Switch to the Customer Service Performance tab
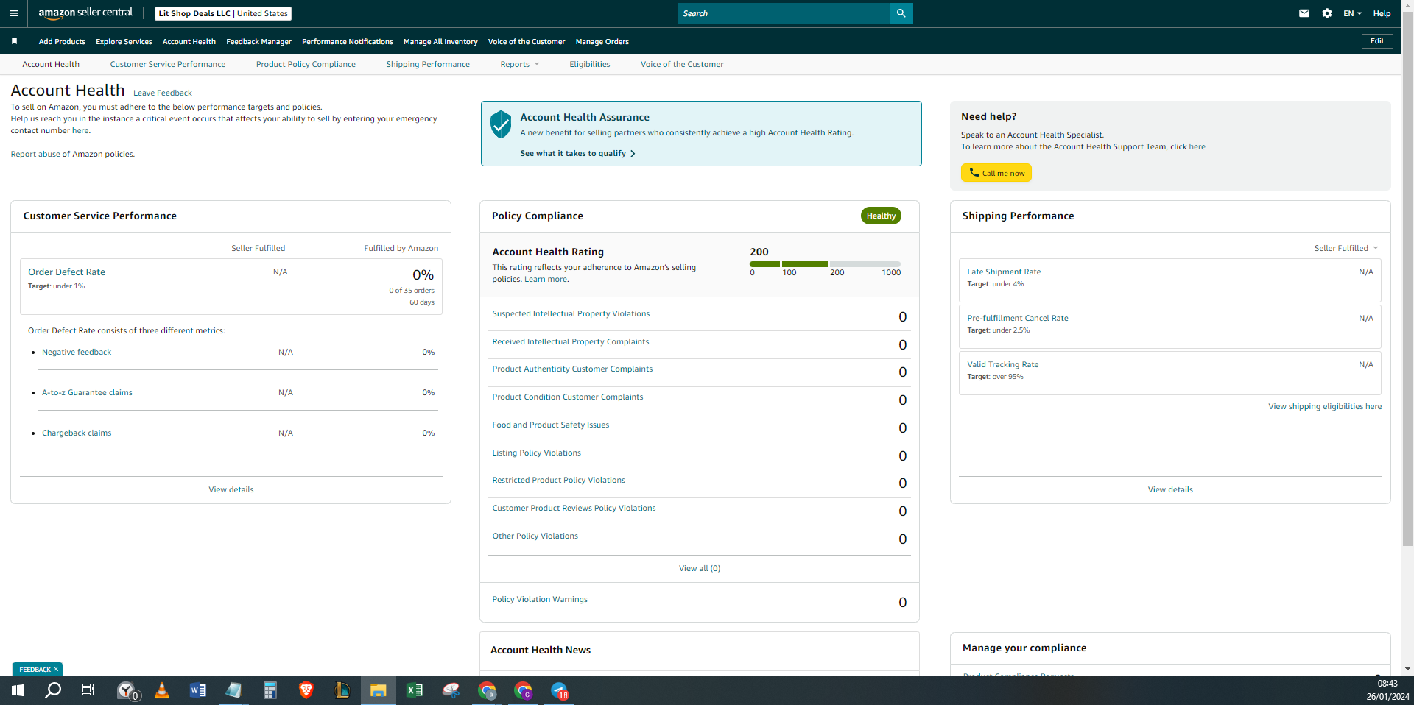The image size is (1414, 705). tap(168, 64)
